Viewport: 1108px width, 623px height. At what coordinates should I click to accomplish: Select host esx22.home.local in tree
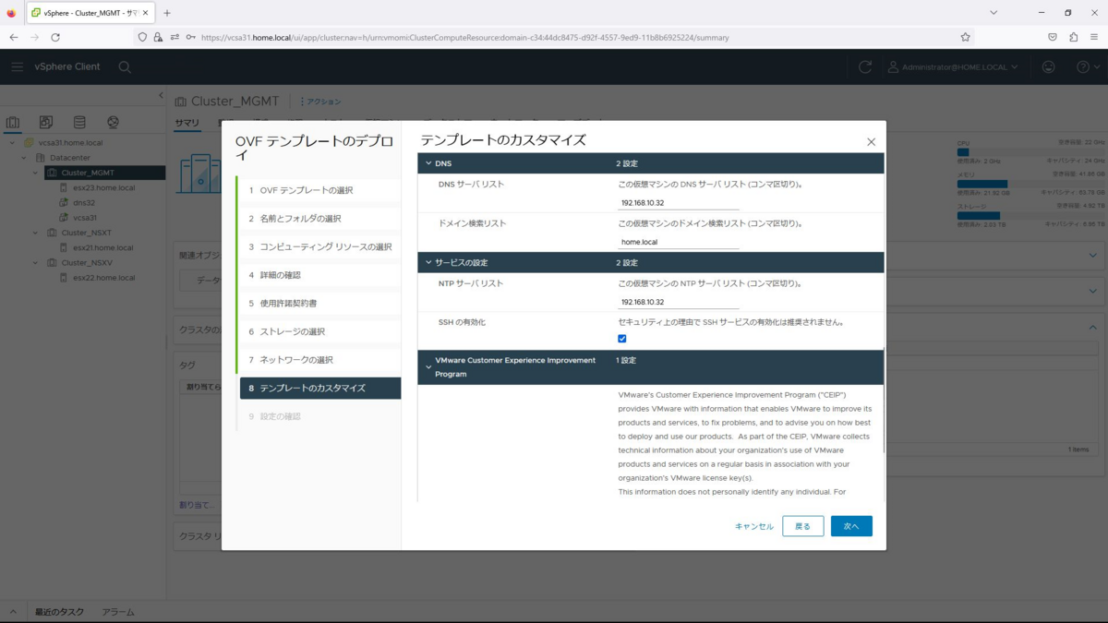(103, 277)
